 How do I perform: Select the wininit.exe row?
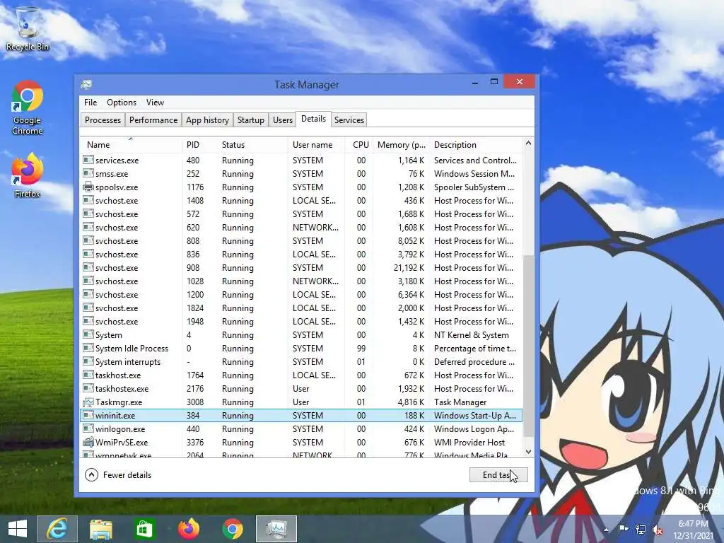[301, 416]
